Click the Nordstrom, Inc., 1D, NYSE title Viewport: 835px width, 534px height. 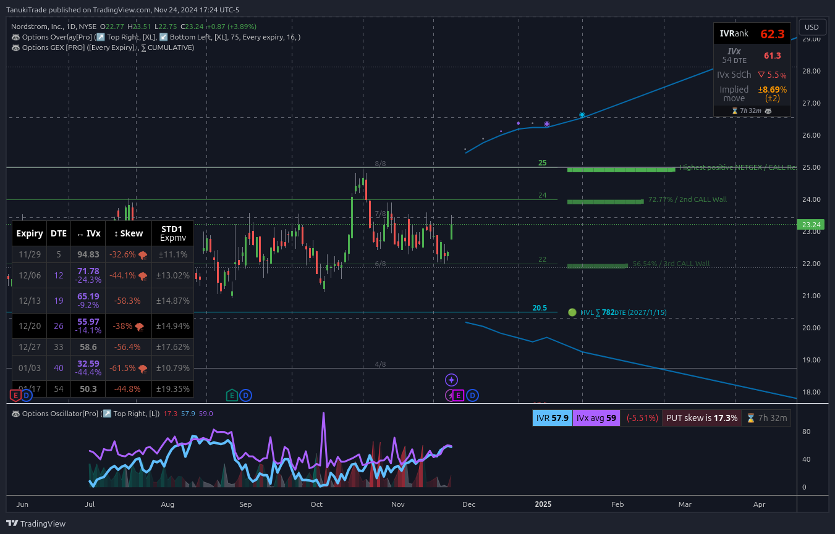[54, 27]
